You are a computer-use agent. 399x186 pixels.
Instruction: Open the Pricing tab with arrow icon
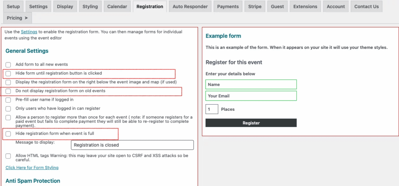click(x=17, y=18)
